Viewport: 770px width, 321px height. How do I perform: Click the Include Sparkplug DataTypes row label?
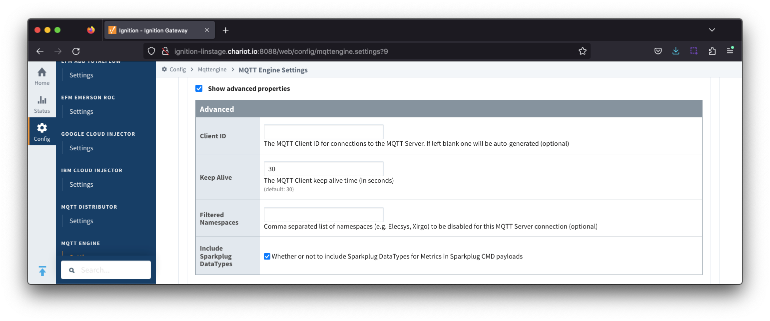click(216, 256)
